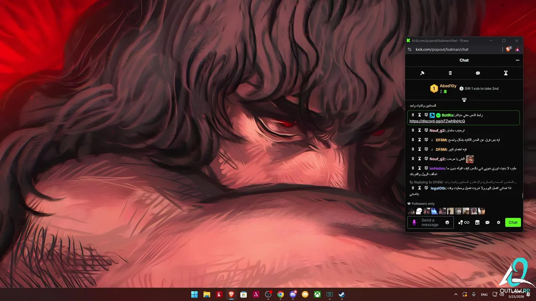Insert the white ghost emote from quick emotes
Viewport: 536px width, 301px height.
pyautogui.click(x=419, y=211)
